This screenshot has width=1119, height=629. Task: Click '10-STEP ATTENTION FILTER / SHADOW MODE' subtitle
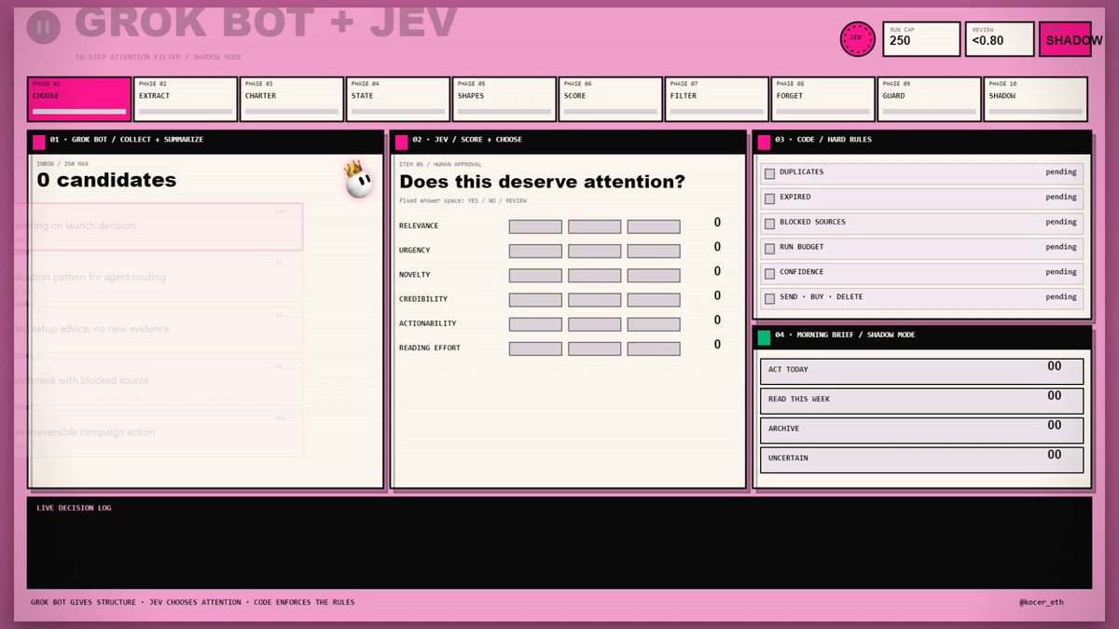click(159, 57)
